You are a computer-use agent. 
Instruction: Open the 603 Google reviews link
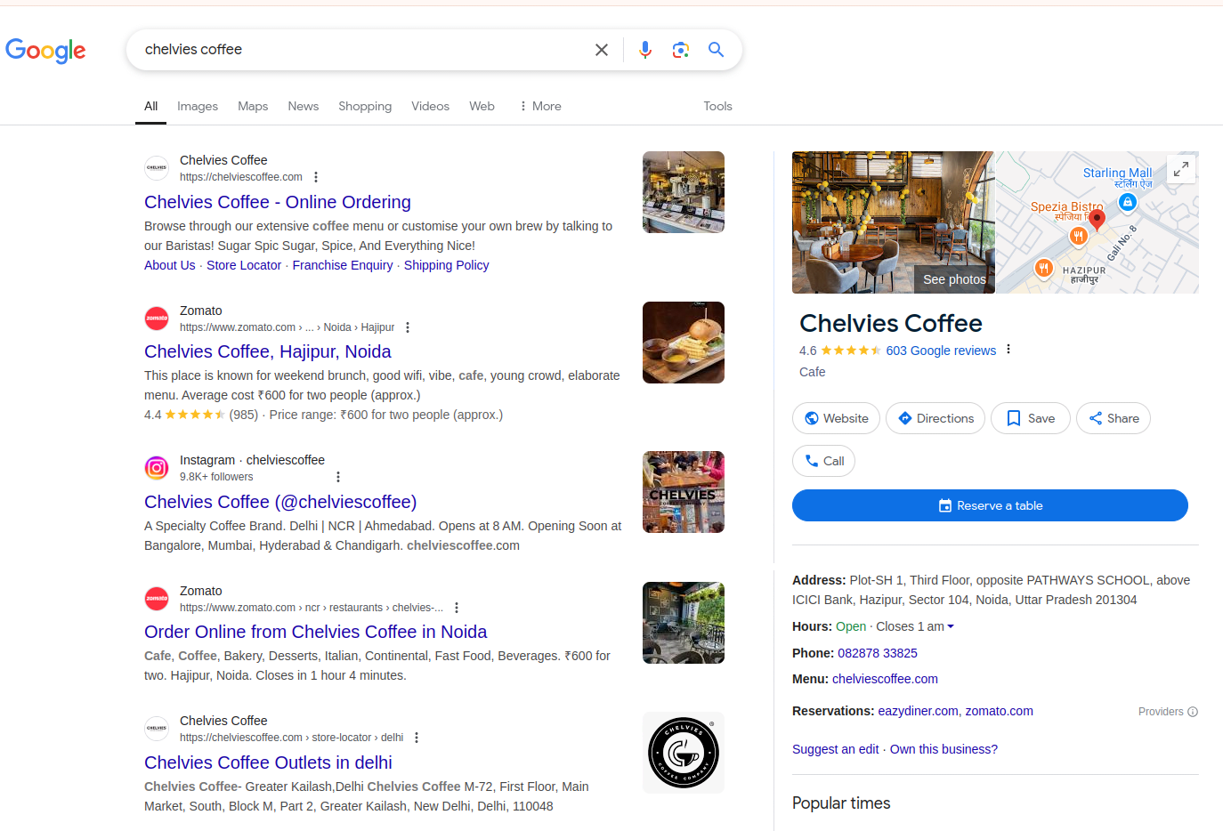pos(941,351)
